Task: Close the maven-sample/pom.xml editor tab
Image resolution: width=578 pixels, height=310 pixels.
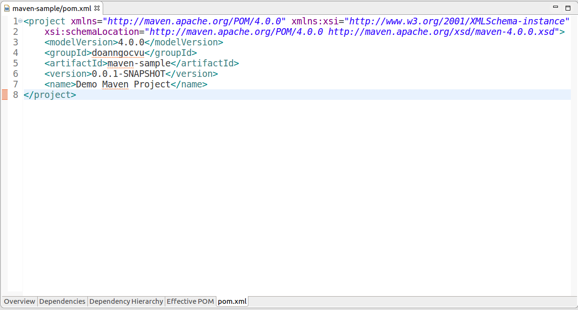Action: [97, 9]
